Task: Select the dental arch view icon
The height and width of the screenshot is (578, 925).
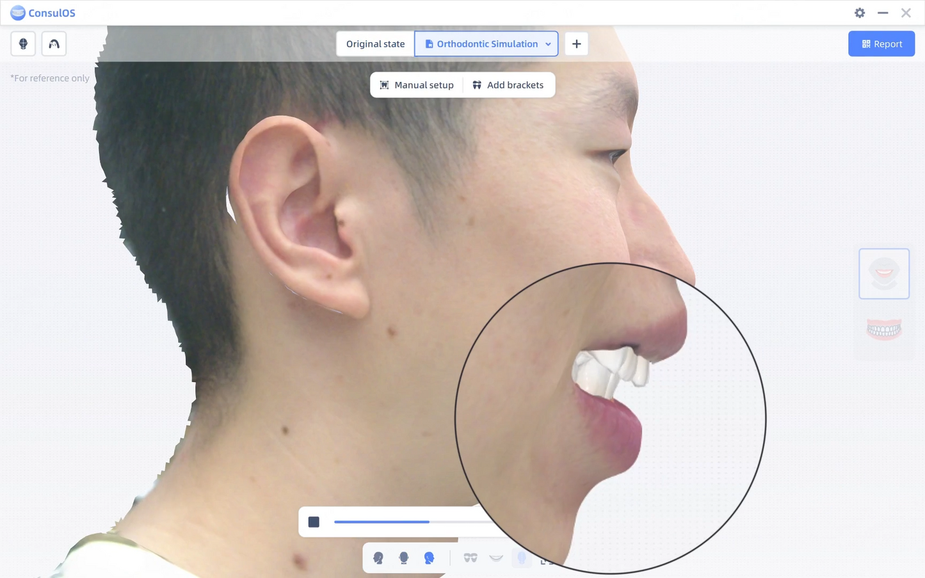Action: point(54,44)
